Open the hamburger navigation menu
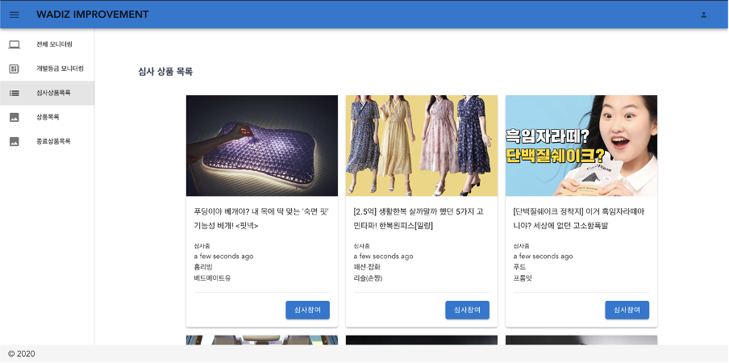Viewport: 729px width, 363px height. click(15, 15)
